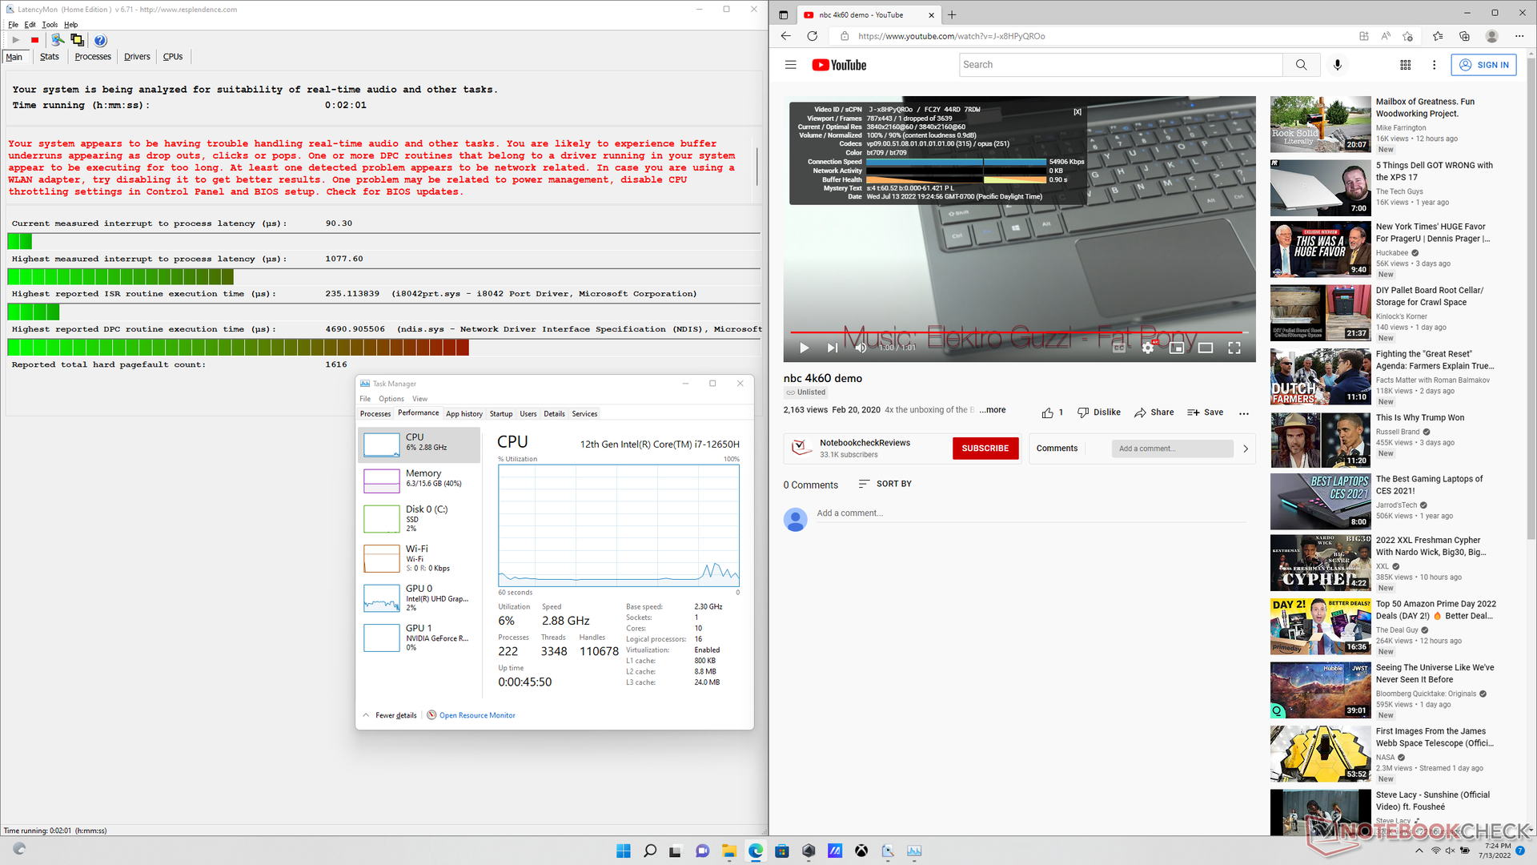The width and height of the screenshot is (1537, 865).
Task: Show hidden tray icons chevron
Action: tap(1419, 851)
